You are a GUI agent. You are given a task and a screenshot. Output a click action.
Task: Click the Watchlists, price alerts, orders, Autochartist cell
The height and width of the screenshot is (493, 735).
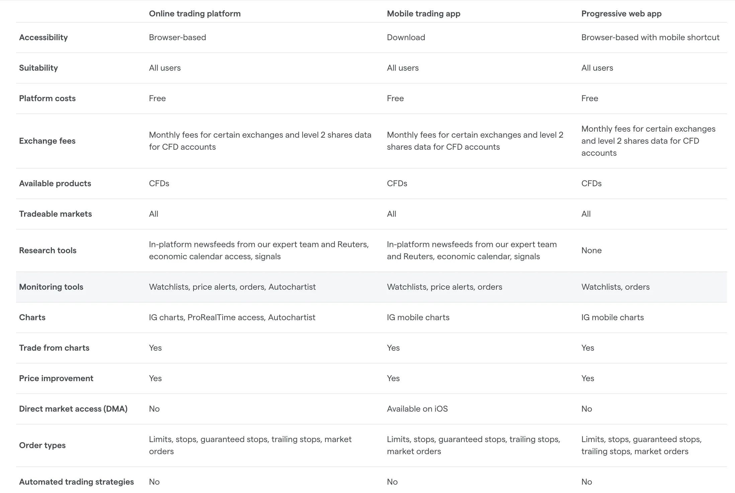tap(232, 287)
